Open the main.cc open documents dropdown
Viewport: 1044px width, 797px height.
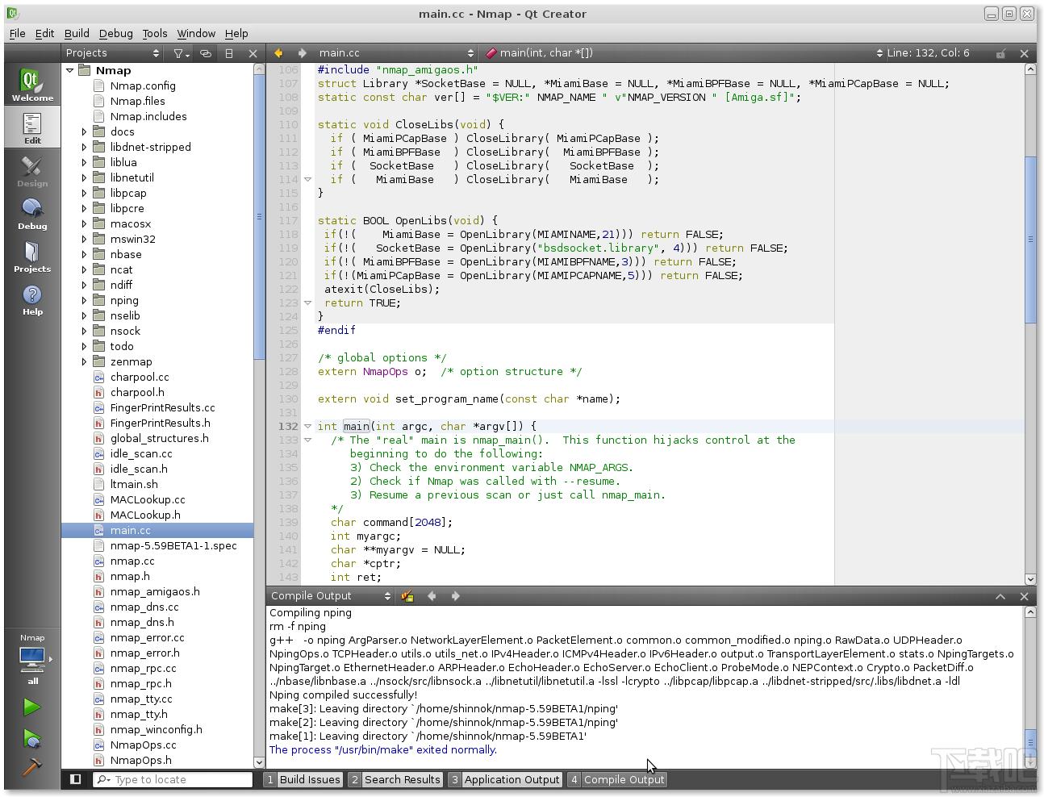[396, 53]
